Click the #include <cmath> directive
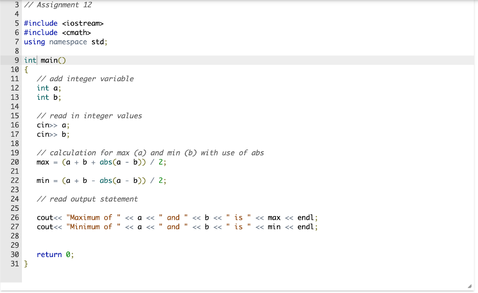478x293 pixels. point(58,32)
